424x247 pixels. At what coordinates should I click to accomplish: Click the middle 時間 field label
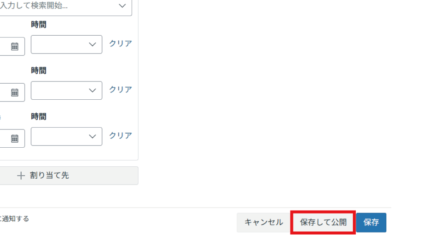(x=39, y=70)
